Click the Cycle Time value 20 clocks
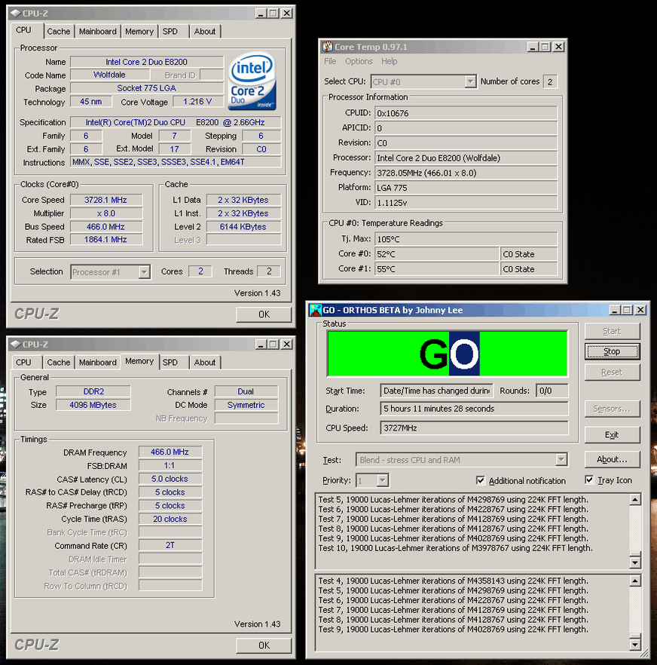657x665 pixels. 170,519
